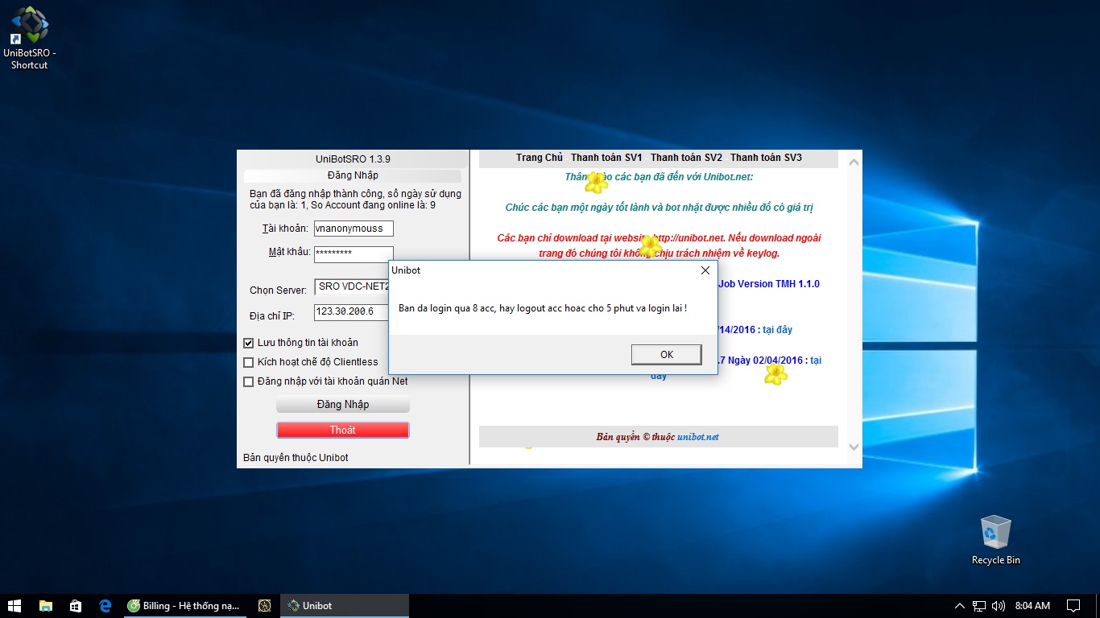Click the 'UniBotSRO 1.3.9' title text
The height and width of the screenshot is (618, 1100).
tap(353, 159)
